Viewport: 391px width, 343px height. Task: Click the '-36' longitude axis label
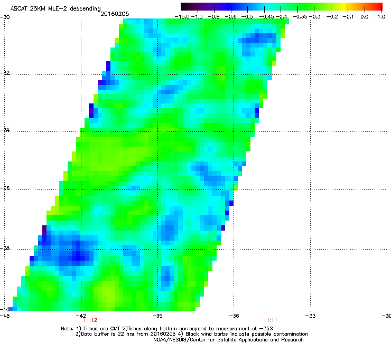[234, 316]
